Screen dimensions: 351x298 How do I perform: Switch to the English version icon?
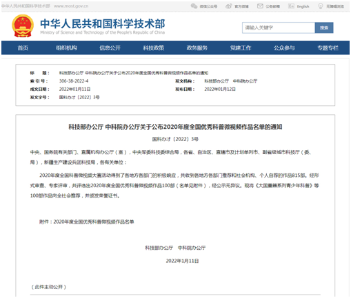291,6
